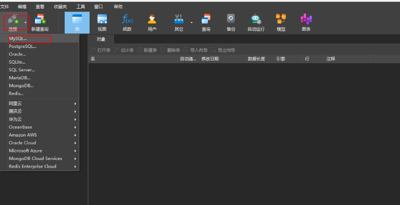
Task: Choose PostgreSQL... from connection list
Action: (40, 46)
